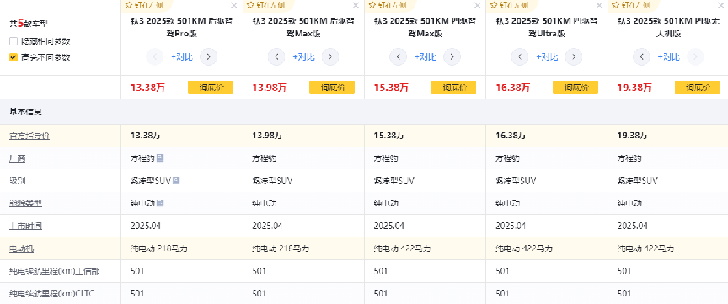
Task: Request lowest price for the 19.38万 model
Action: click(698, 88)
